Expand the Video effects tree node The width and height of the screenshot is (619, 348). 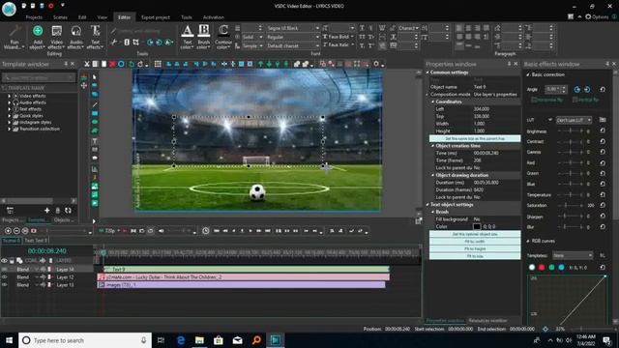(x=9, y=96)
